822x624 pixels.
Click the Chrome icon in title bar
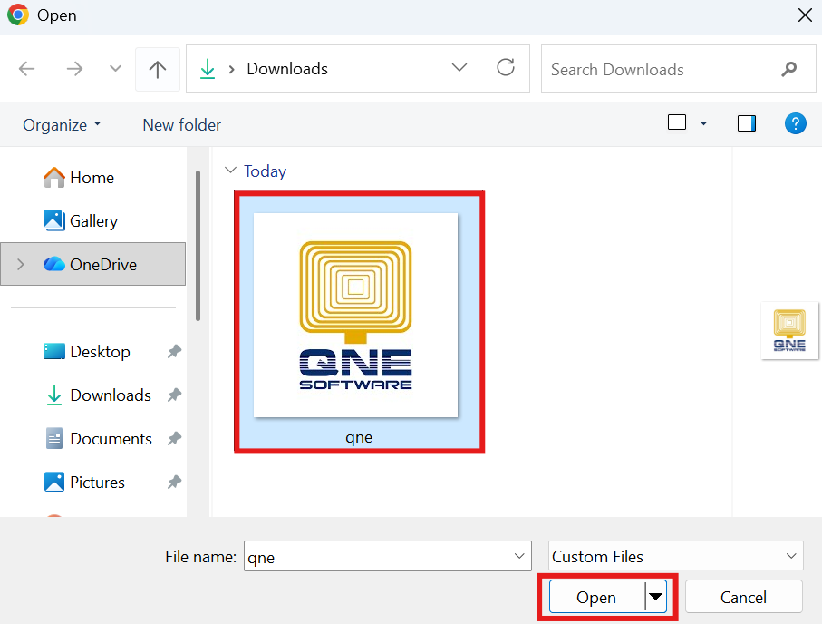[18, 15]
